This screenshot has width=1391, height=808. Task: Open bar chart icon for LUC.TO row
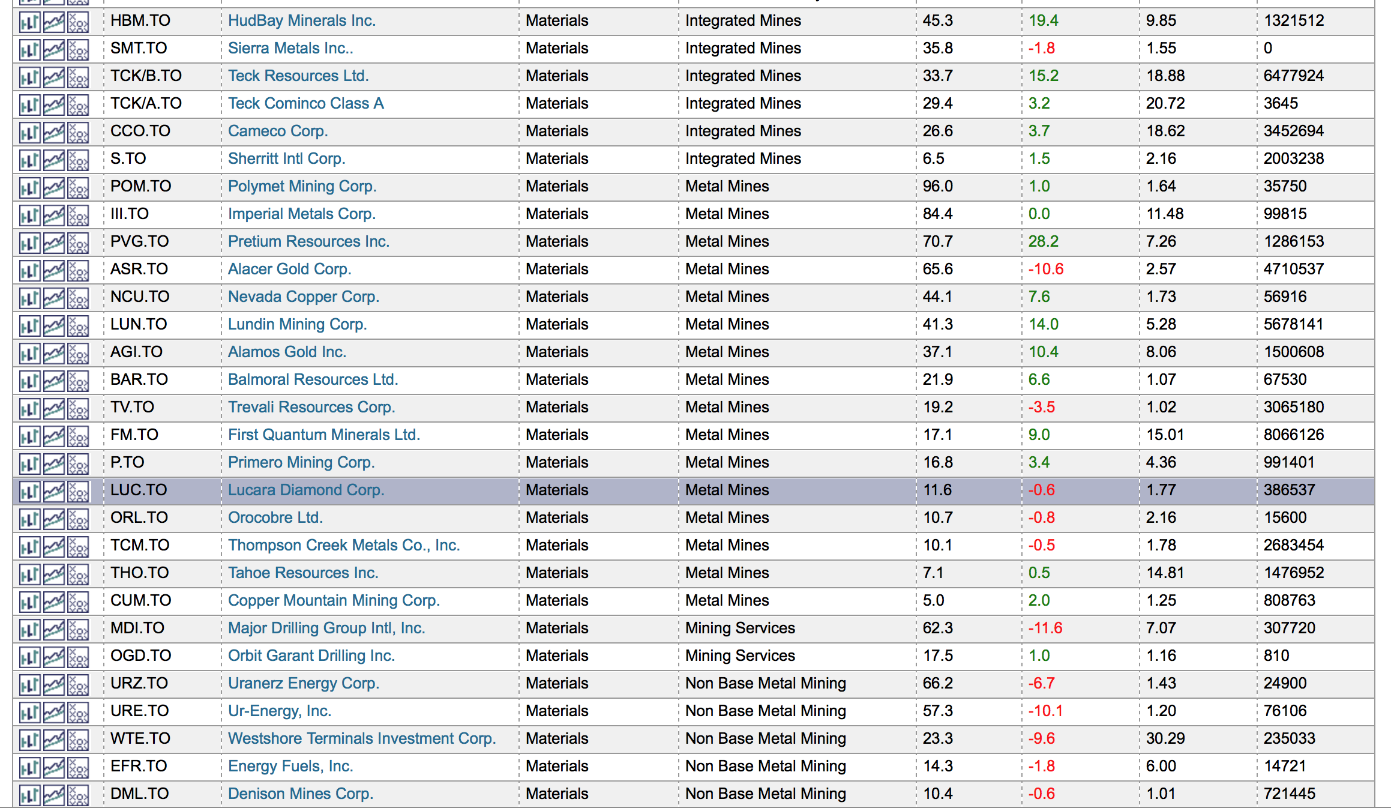[29, 492]
